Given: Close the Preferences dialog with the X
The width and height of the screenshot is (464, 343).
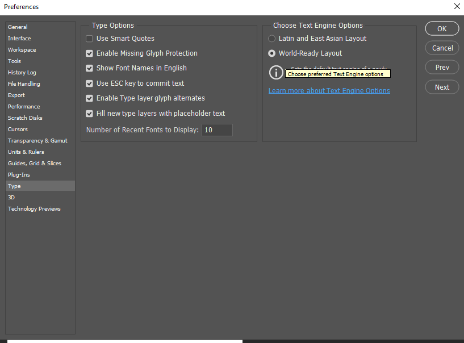Looking at the screenshot, I should (457, 6).
